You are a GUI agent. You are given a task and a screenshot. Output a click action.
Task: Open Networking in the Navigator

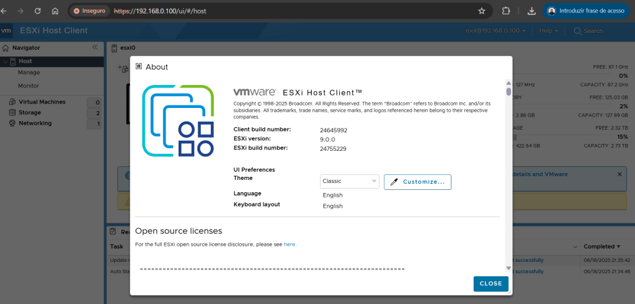coord(35,123)
